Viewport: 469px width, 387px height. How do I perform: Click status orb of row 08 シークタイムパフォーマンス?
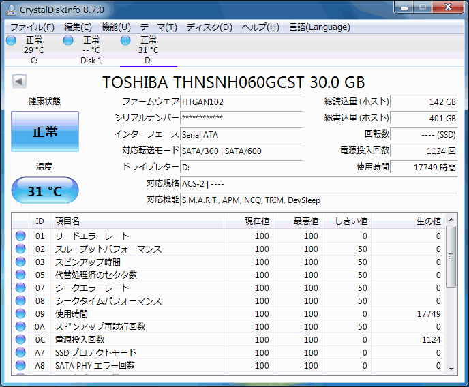20,300
